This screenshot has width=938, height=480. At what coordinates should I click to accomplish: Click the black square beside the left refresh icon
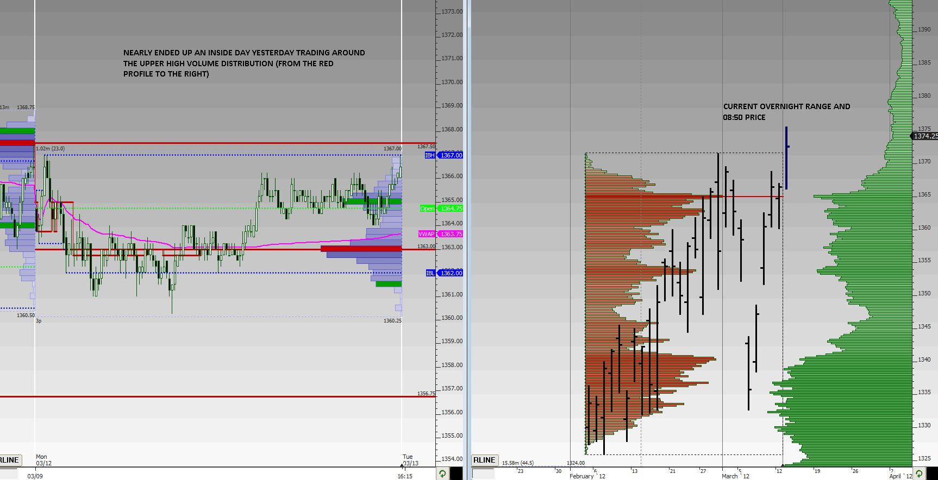pos(457,474)
